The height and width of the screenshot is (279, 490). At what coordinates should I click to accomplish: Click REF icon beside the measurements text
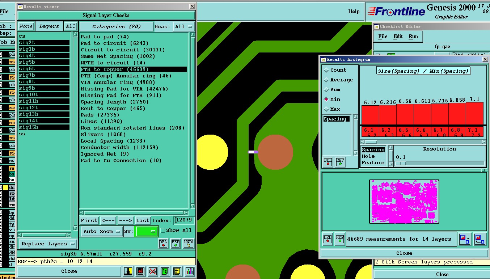339,239
